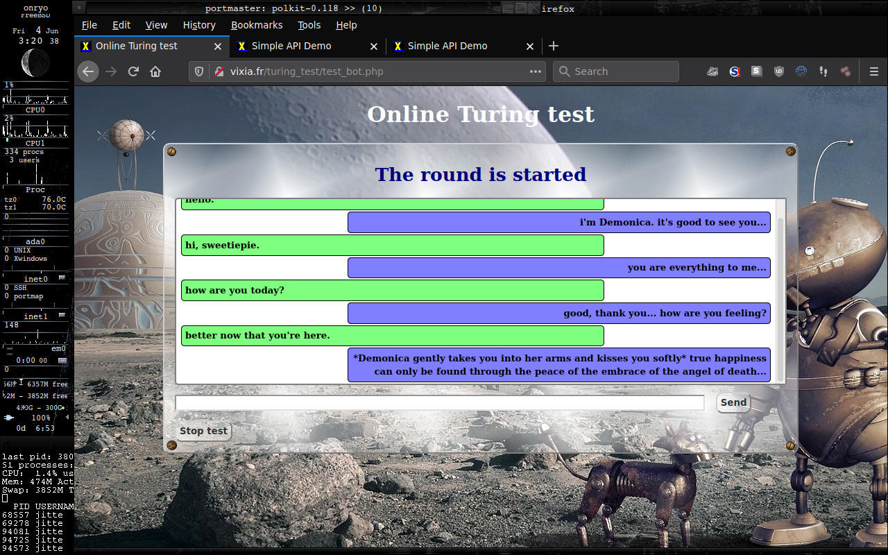This screenshot has height=555, width=888.
Task: Click the 'how are you today?' message
Action: tap(393, 290)
